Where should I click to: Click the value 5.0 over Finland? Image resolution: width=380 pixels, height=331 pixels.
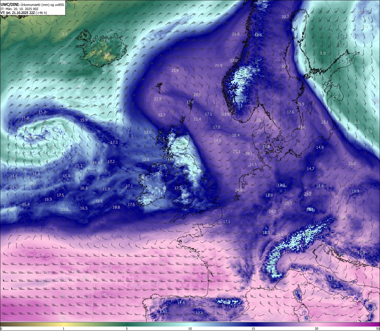[323, 53]
